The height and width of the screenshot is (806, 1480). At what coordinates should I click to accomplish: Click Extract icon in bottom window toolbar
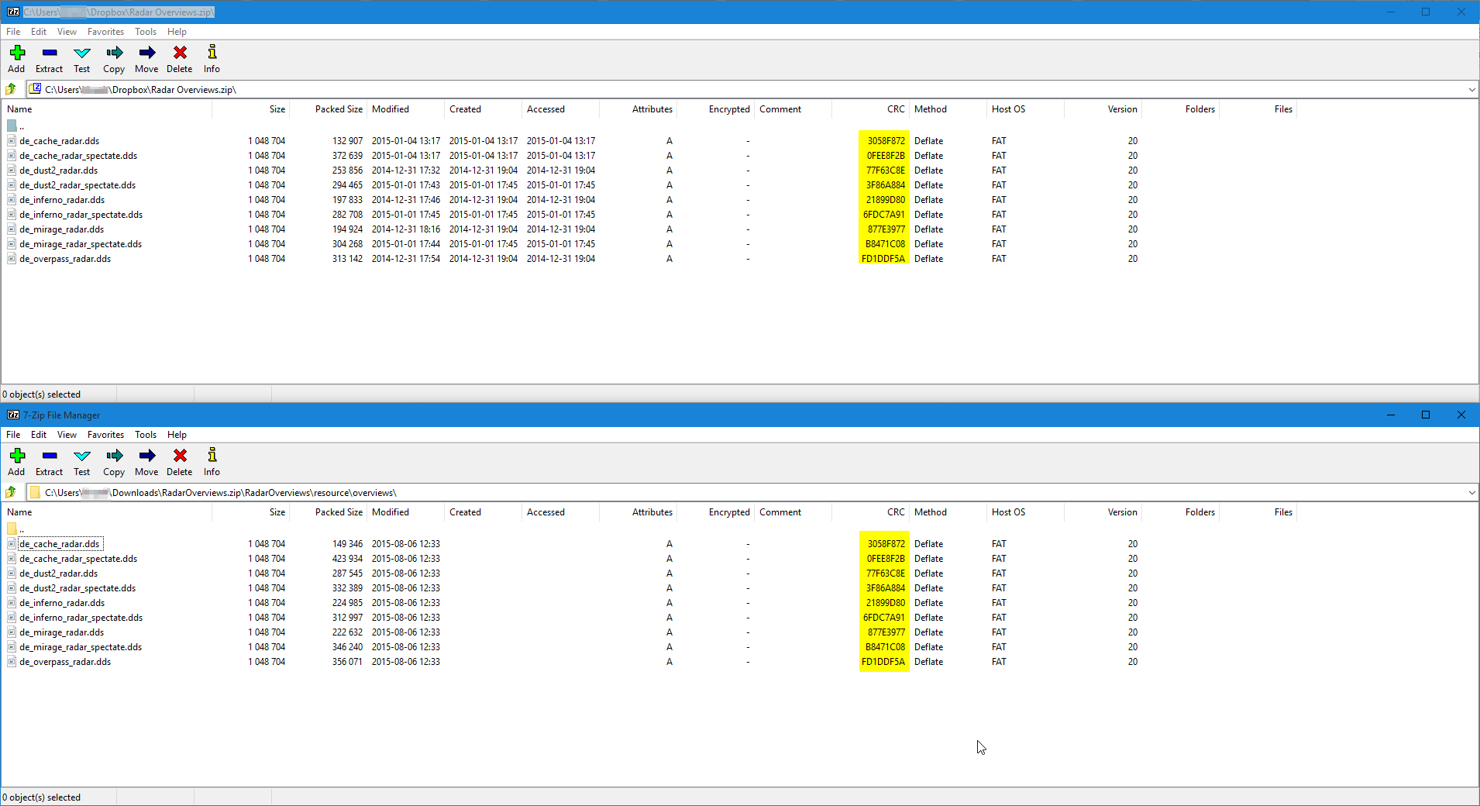click(50, 456)
